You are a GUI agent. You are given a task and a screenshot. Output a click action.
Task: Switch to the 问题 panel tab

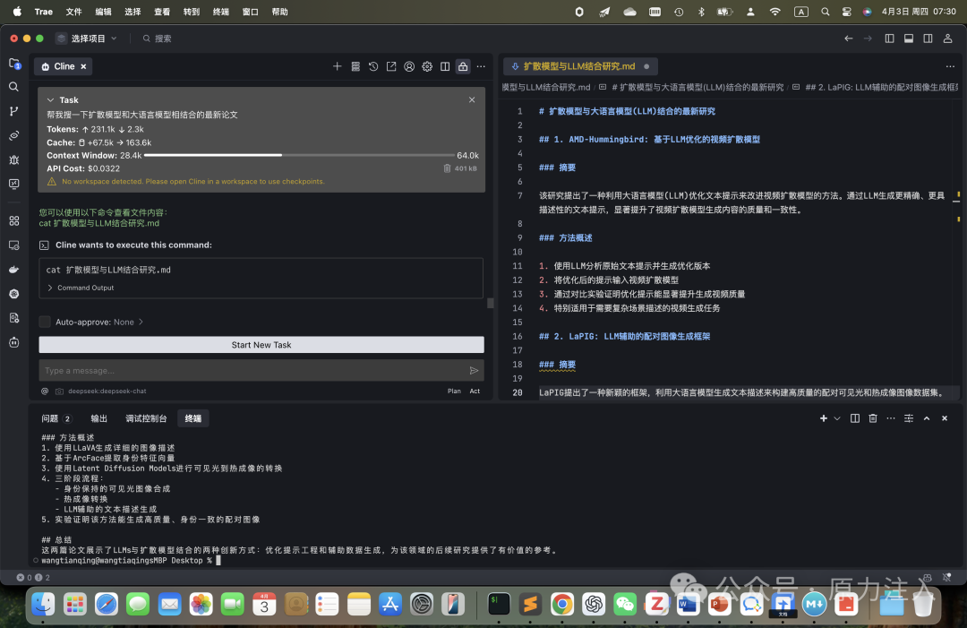pyautogui.click(x=56, y=418)
